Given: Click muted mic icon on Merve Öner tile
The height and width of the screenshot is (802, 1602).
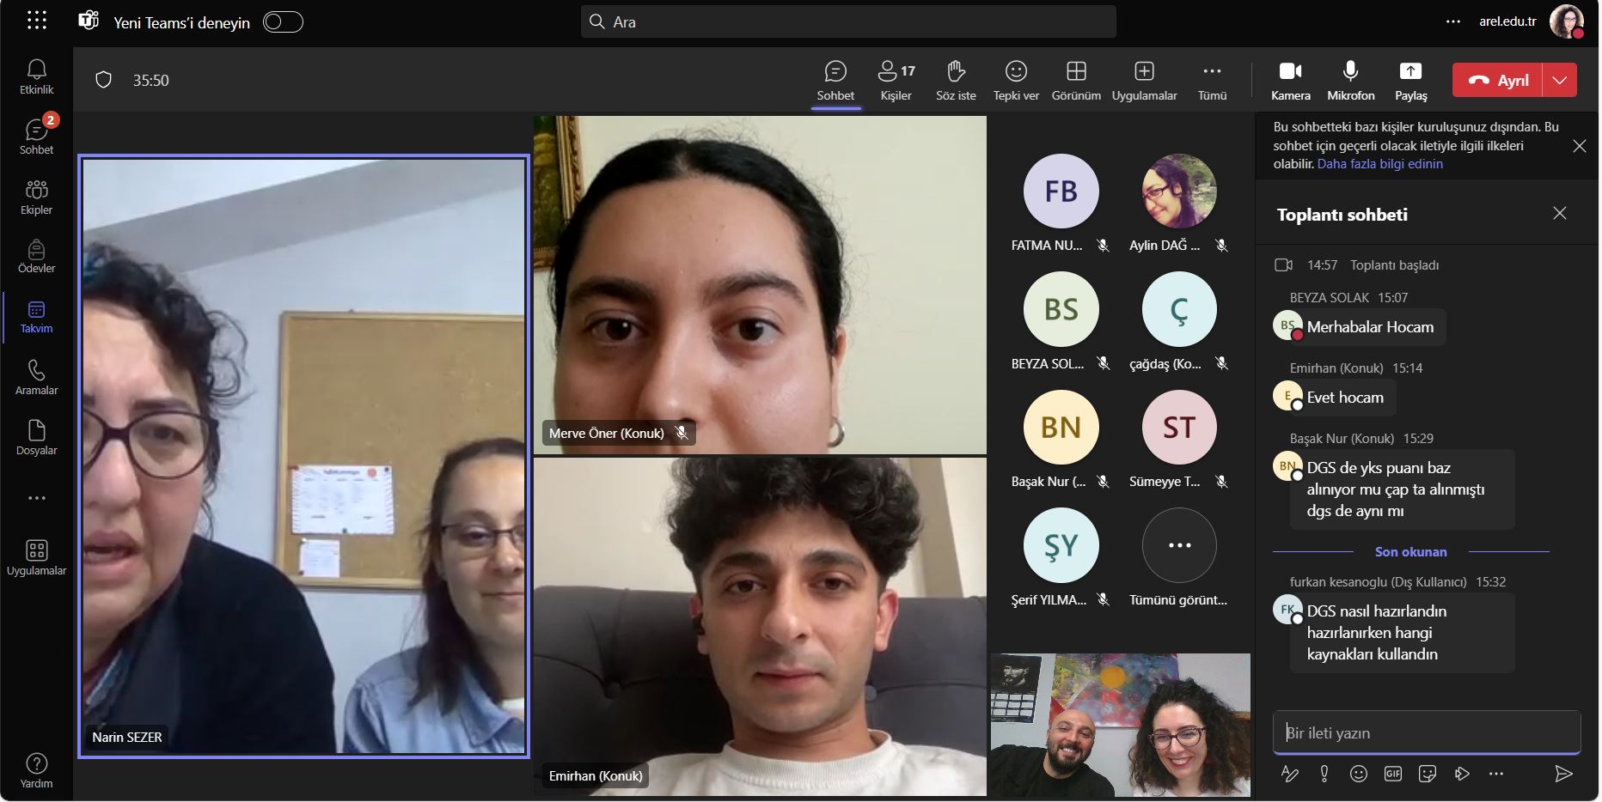Looking at the screenshot, I should pos(682,433).
